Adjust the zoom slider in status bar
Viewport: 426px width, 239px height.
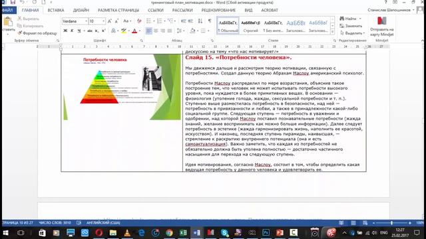[x=391, y=223]
